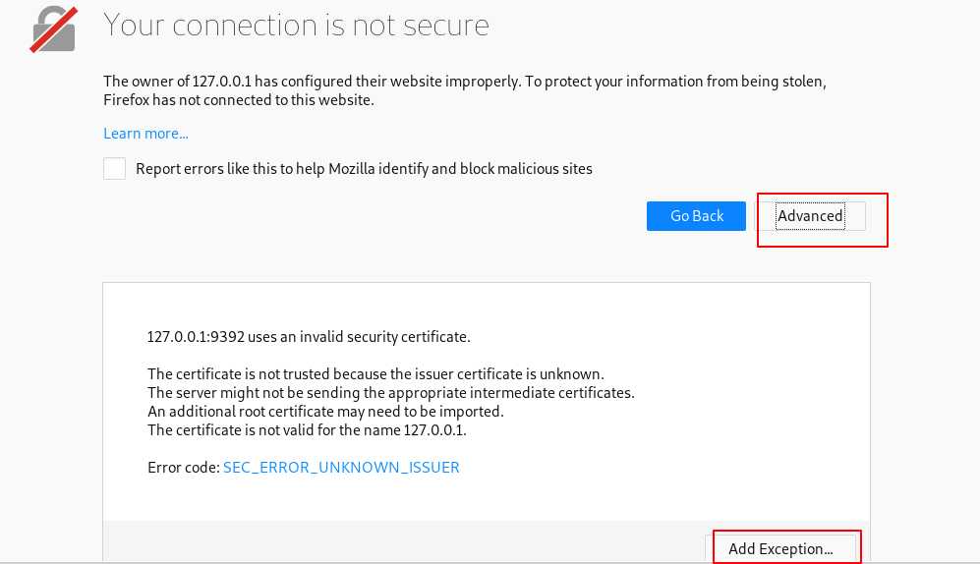The width and height of the screenshot is (980, 564).
Task: Click the 'additional root certificate' line
Action: tap(325, 412)
